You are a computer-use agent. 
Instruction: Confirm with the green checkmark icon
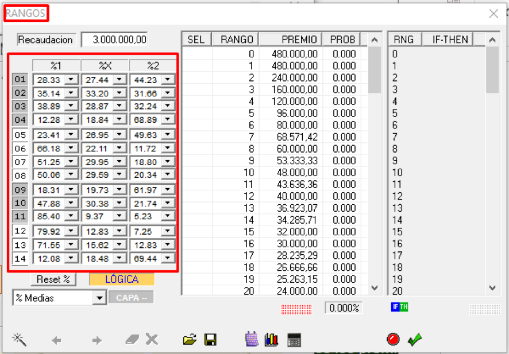pos(414,340)
